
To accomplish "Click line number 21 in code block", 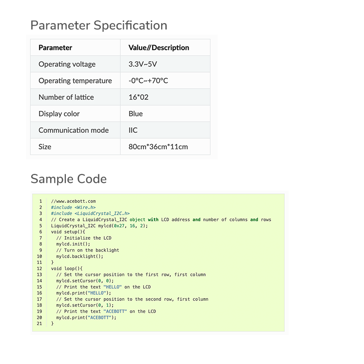I will pos(39,324).
